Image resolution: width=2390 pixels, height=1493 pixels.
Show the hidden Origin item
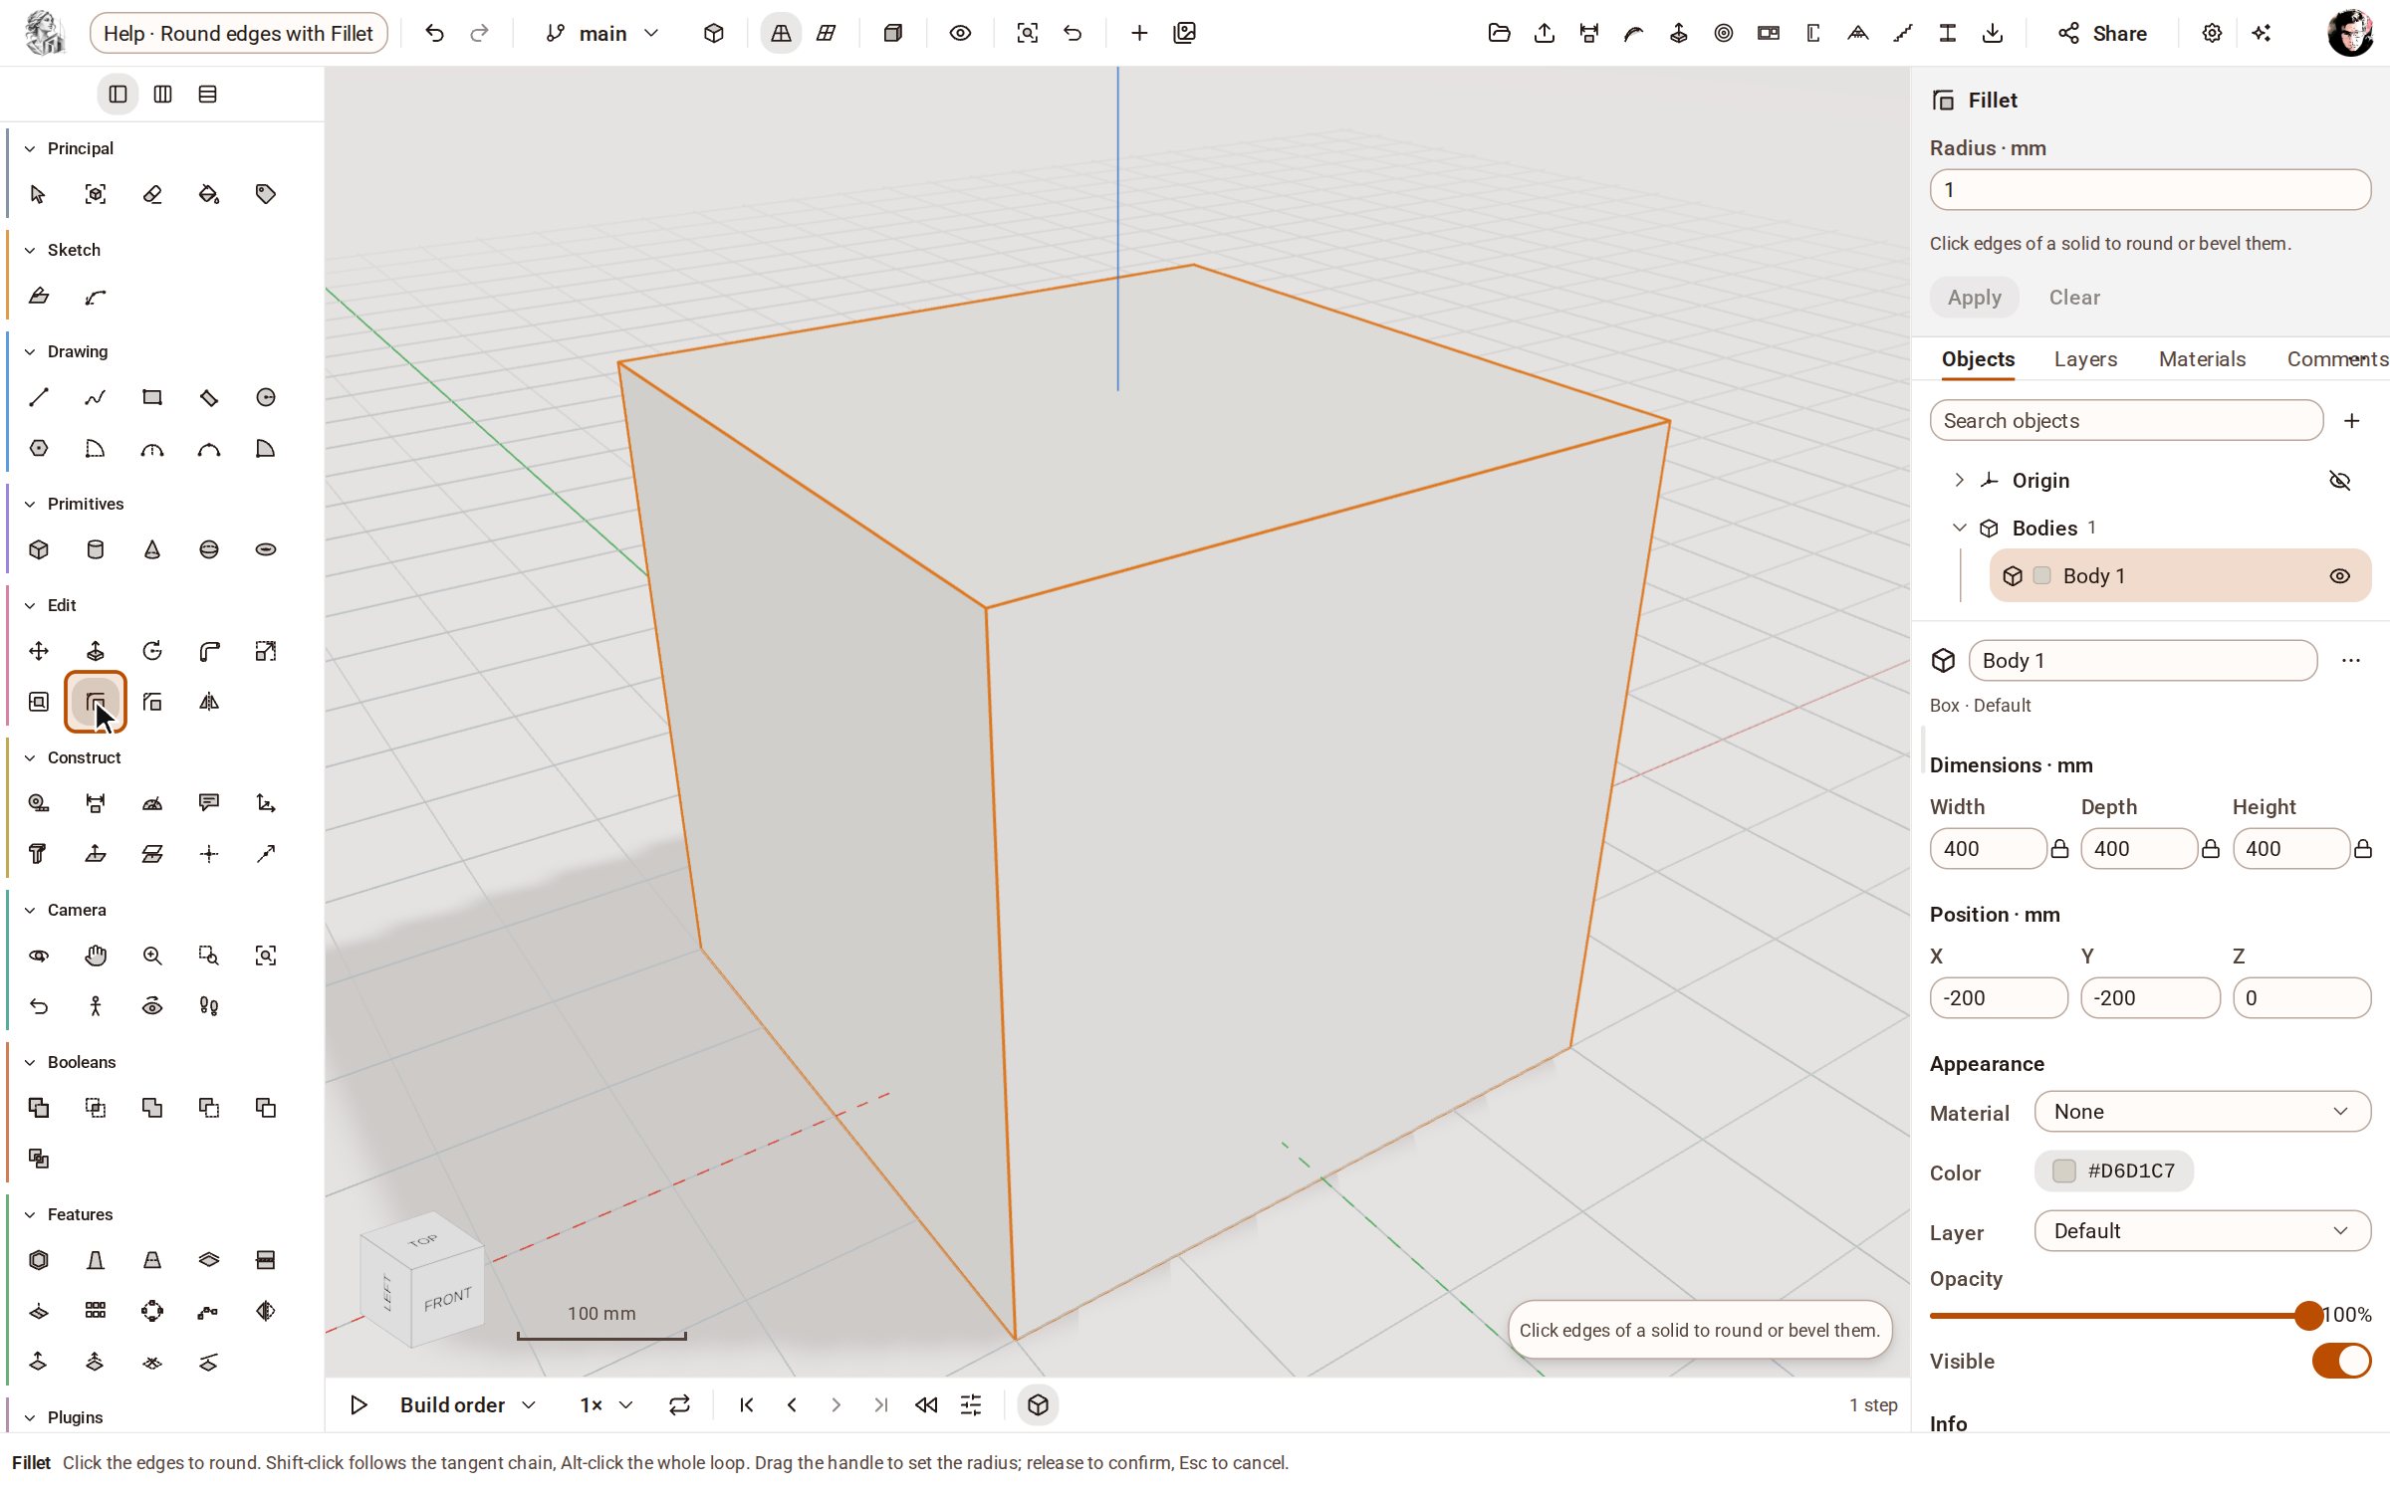[2340, 481]
